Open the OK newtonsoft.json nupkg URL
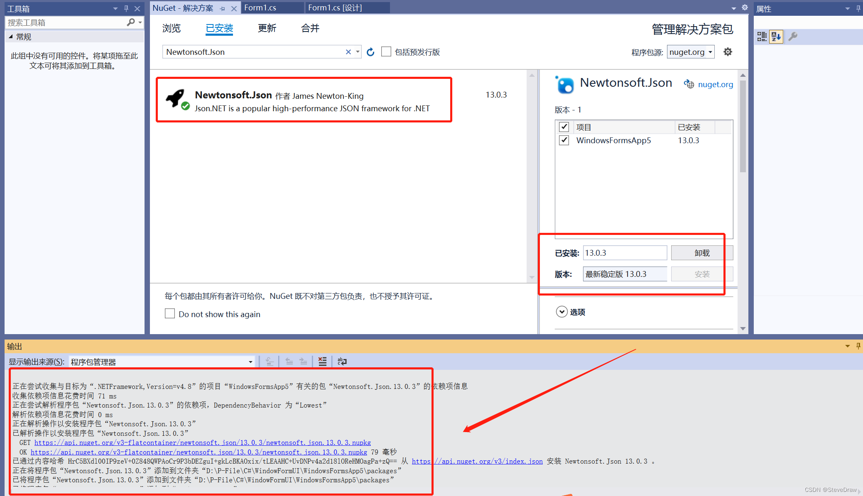This screenshot has width=863, height=496. click(199, 452)
